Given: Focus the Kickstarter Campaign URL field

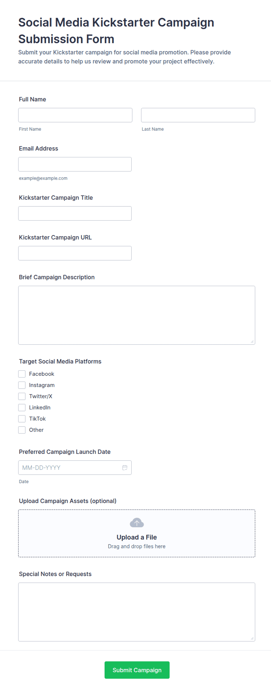Looking at the screenshot, I should [x=75, y=253].
